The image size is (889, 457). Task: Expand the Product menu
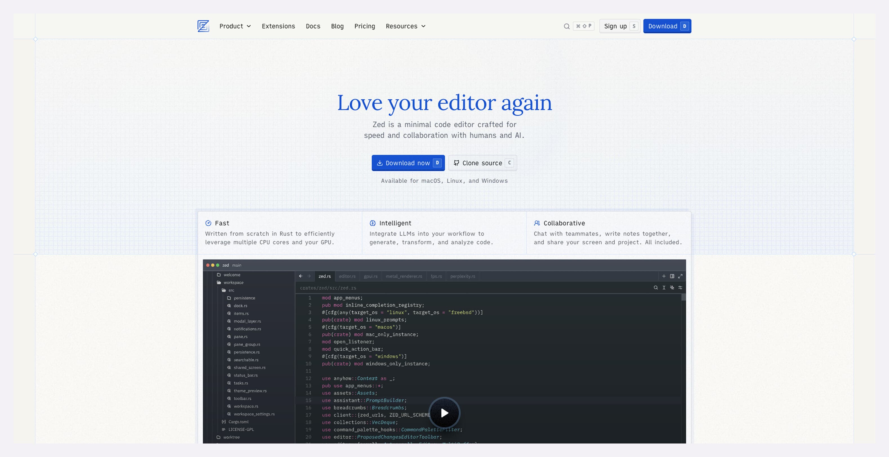coord(235,26)
